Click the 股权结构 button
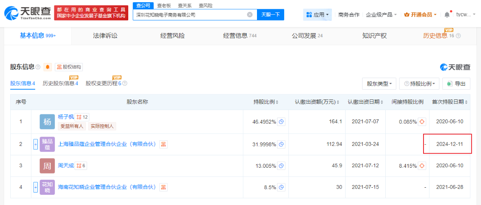Image resolution: width=481 pixels, height=205 pixels. (x=69, y=67)
